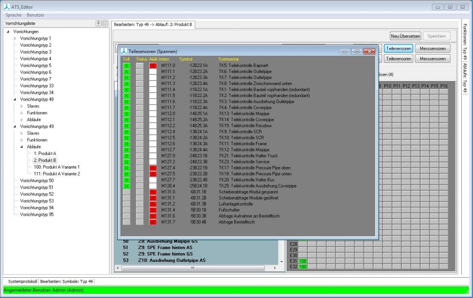
Task: Toggle the AUS checkbox for M111.3
Action: pos(153,84)
